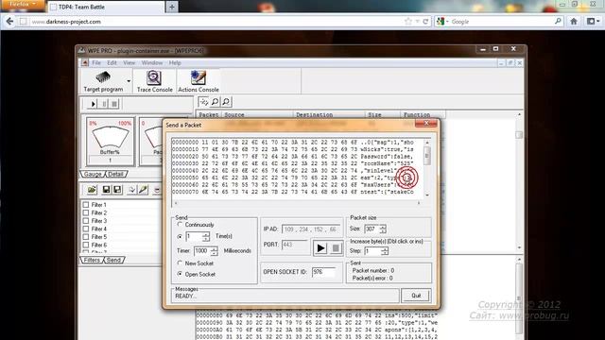This screenshot has width=605, height=340.
Task: Click the Time(s) count spinner arrows
Action: (206, 236)
